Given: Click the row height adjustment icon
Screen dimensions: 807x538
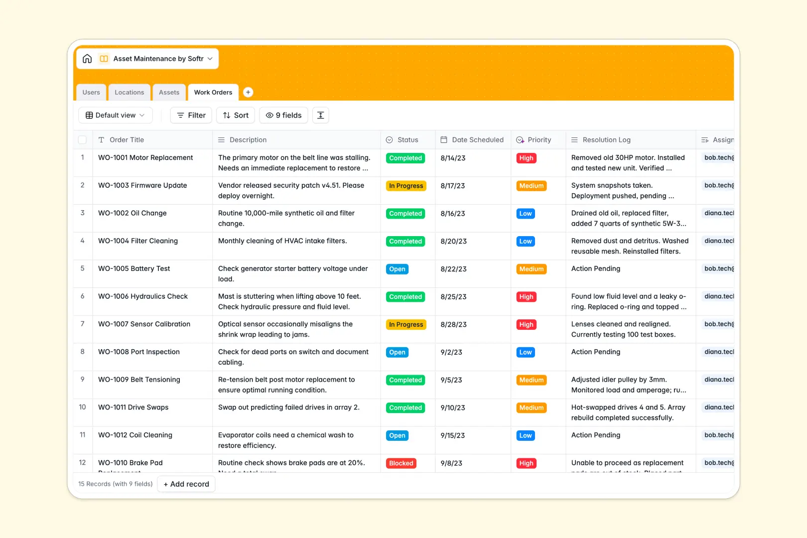Looking at the screenshot, I should point(320,115).
